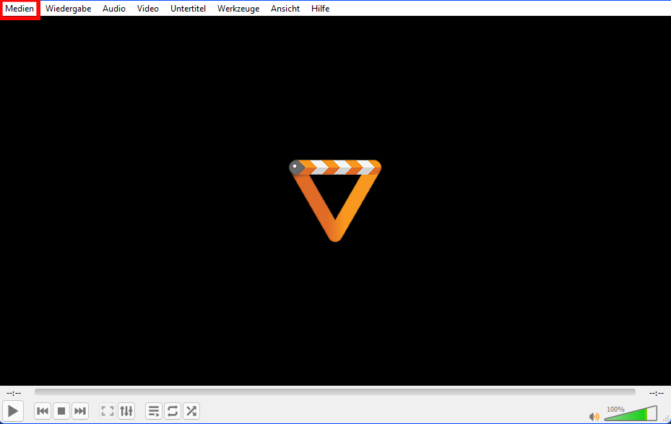Open the Medien menu

tap(20, 9)
